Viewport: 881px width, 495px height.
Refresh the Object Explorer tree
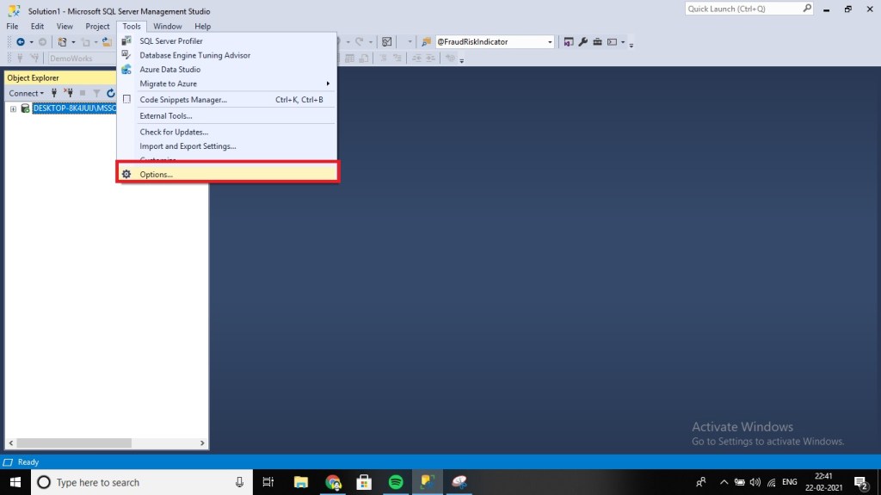[x=111, y=93]
